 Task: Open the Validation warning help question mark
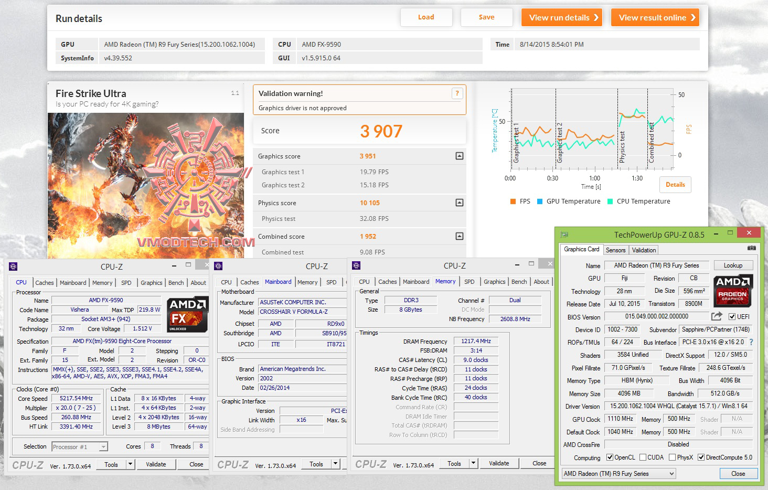(x=456, y=93)
